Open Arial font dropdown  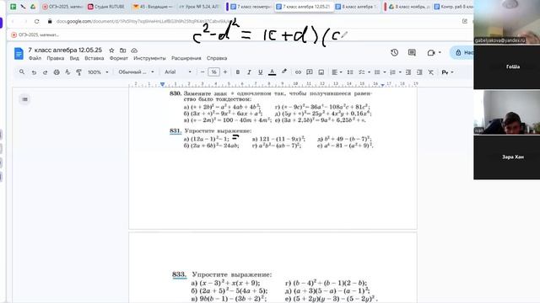point(178,72)
